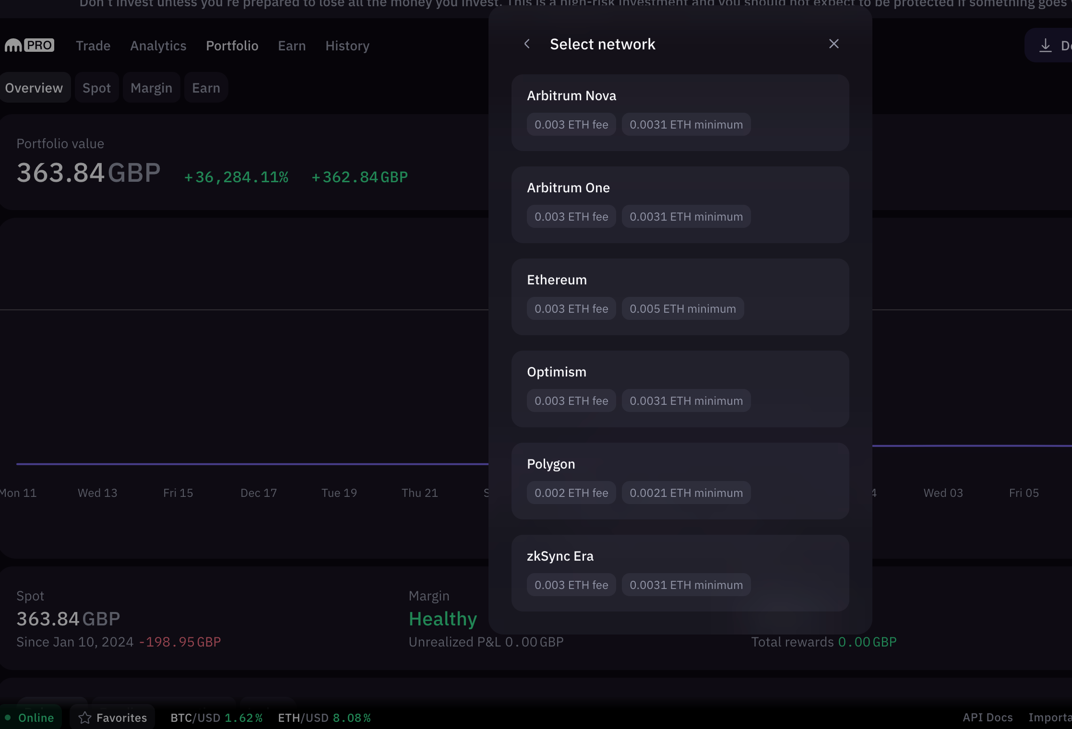
Task: Click the Unrealized P&L 0.00 GBP text
Action: (x=486, y=642)
